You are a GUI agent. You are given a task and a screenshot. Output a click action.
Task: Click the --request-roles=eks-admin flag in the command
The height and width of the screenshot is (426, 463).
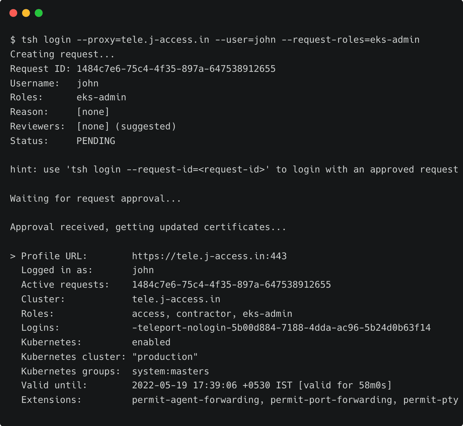350,40
